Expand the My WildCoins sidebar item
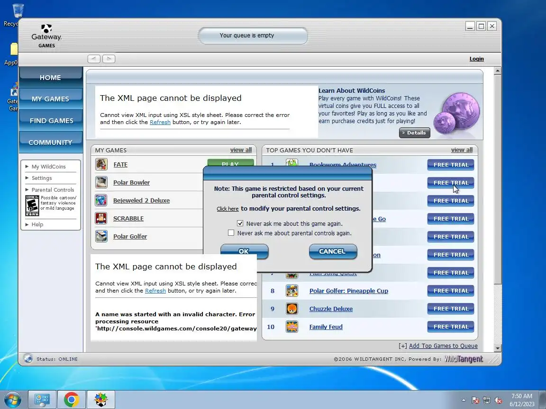Image resolution: width=546 pixels, height=409 pixels. tap(48, 167)
